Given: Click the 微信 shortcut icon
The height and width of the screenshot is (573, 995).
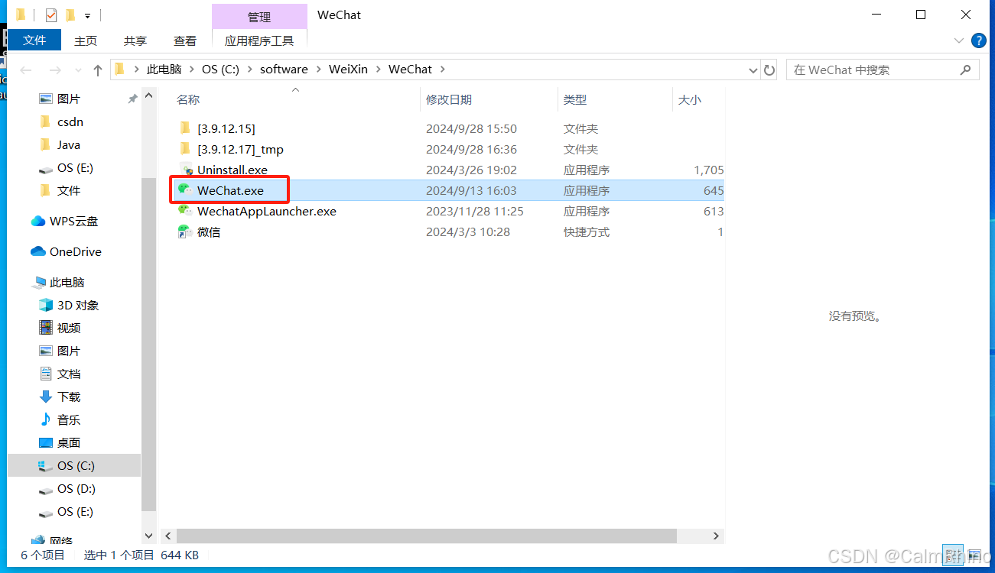Looking at the screenshot, I should [184, 231].
